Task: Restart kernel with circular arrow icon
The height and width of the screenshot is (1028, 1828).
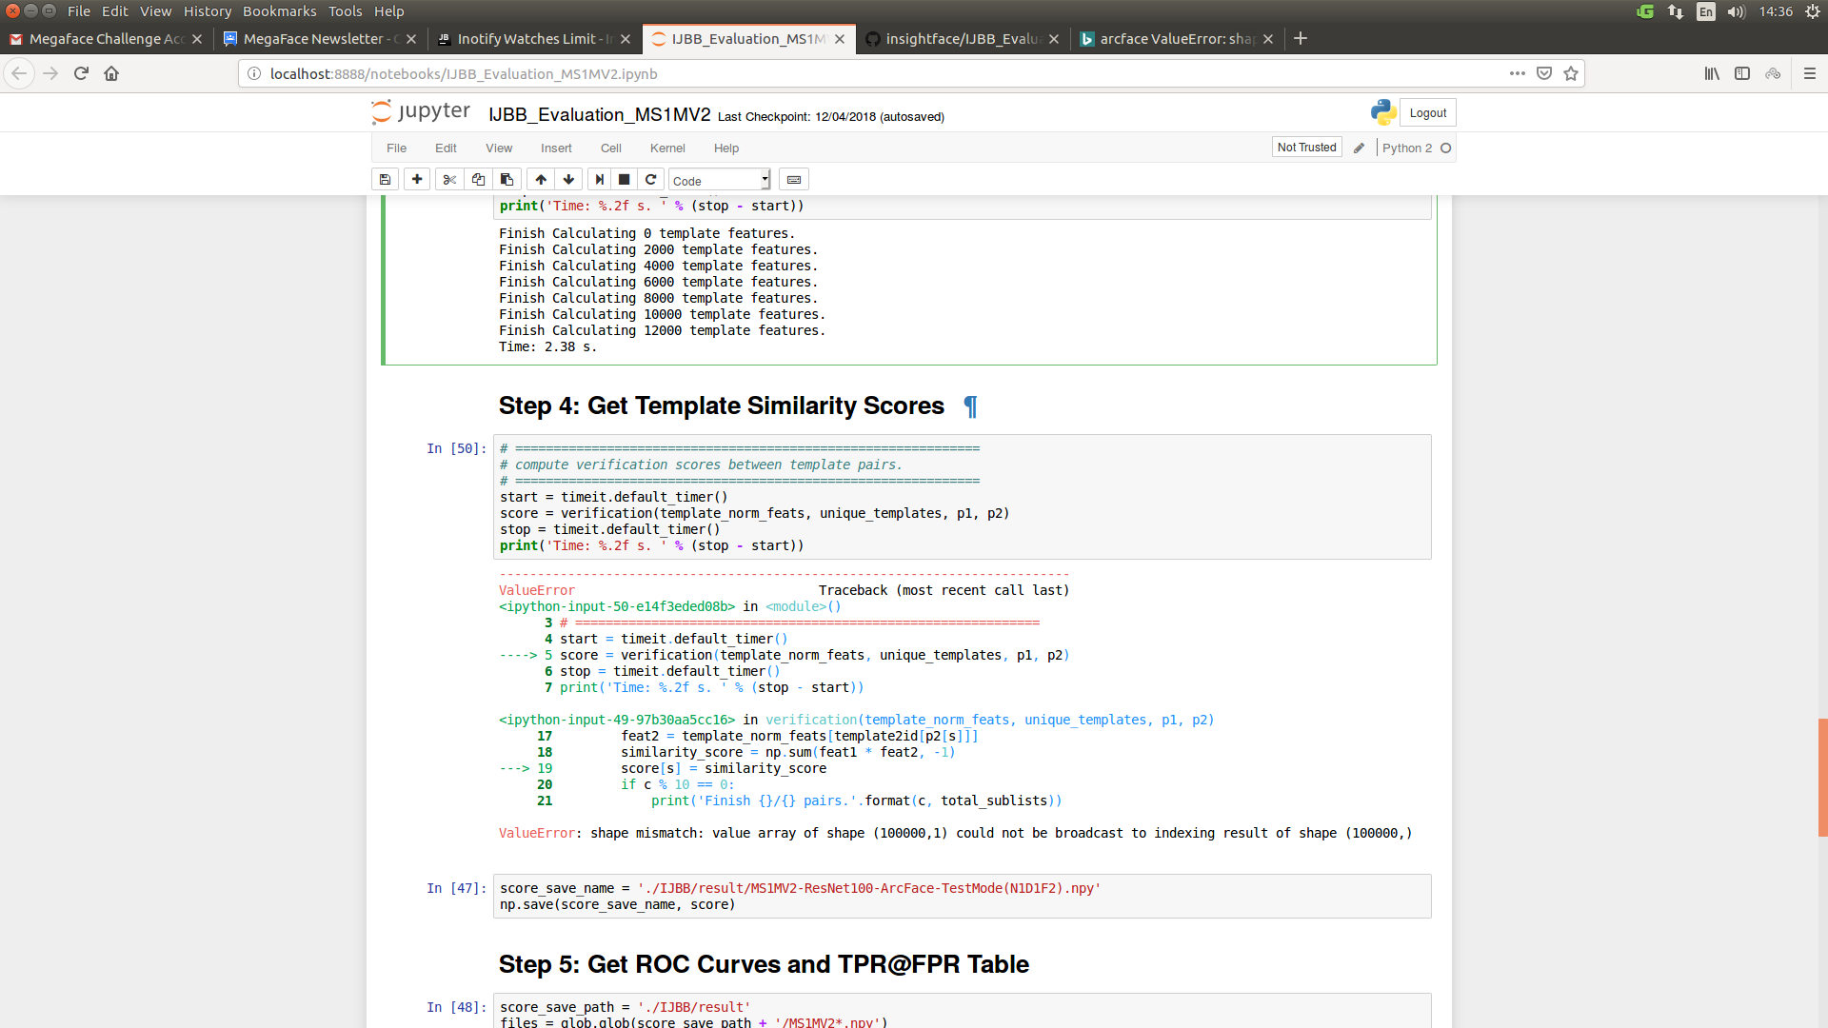Action: tap(651, 180)
